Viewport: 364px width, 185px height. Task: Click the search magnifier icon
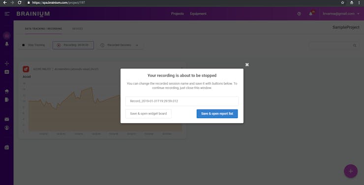pyautogui.click(x=355, y=45)
